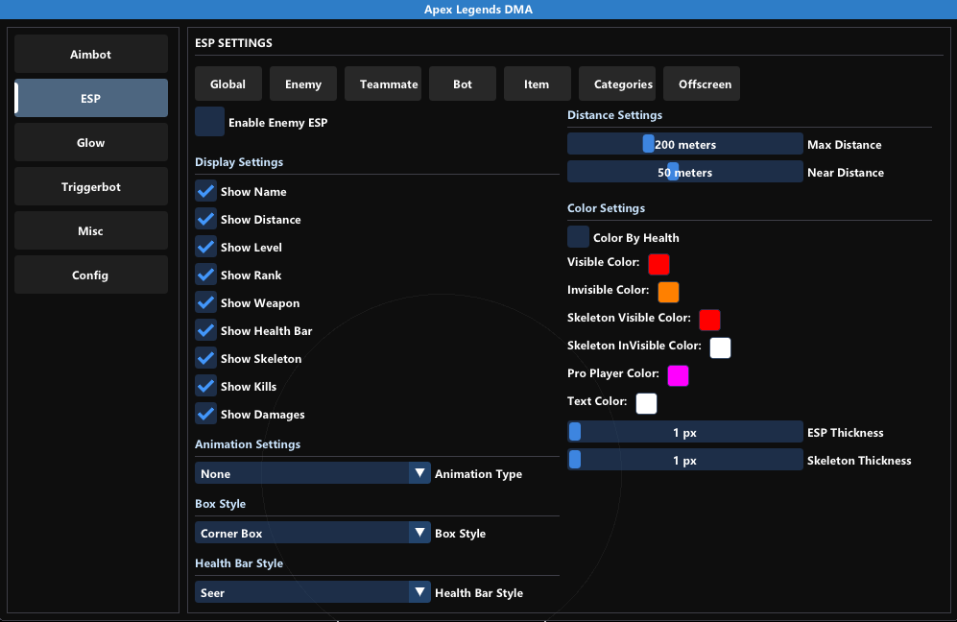Disable the Show Health Bar checkbox
957x622 pixels.
pos(205,331)
